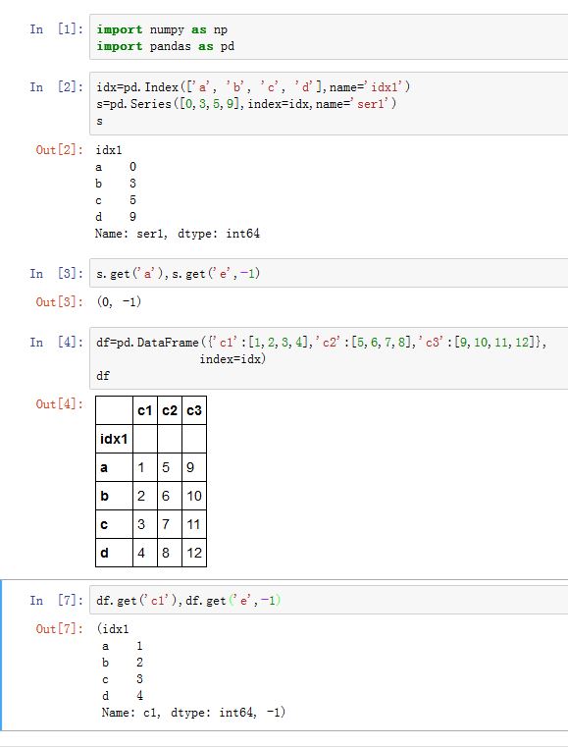Click the c1 column header in table
Viewport: 568px width, 747px height.
[x=145, y=410]
